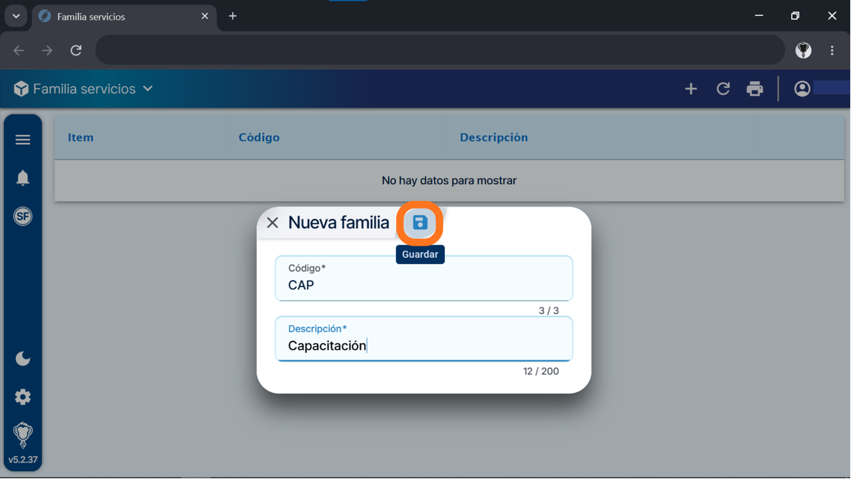Screen dimensions: 852x479
Task: Expand the Familia servicios dropdown chevron
Action: [x=148, y=88]
